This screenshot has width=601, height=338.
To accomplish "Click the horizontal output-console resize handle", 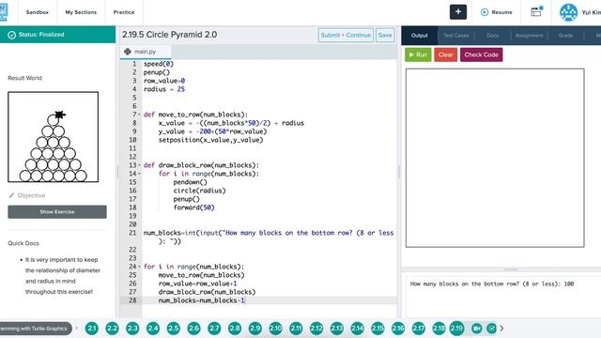I will tap(511, 269).
